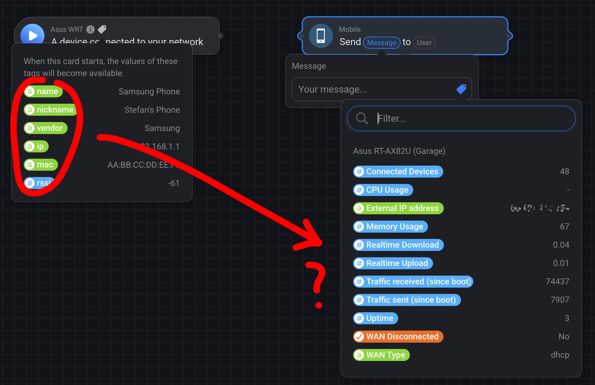
Task: Add the Uptime tag to message
Action: (x=375, y=318)
